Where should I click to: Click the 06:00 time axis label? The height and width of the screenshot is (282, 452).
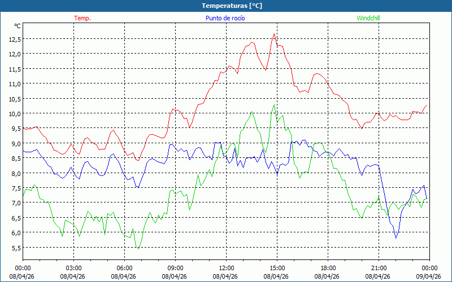124,268
